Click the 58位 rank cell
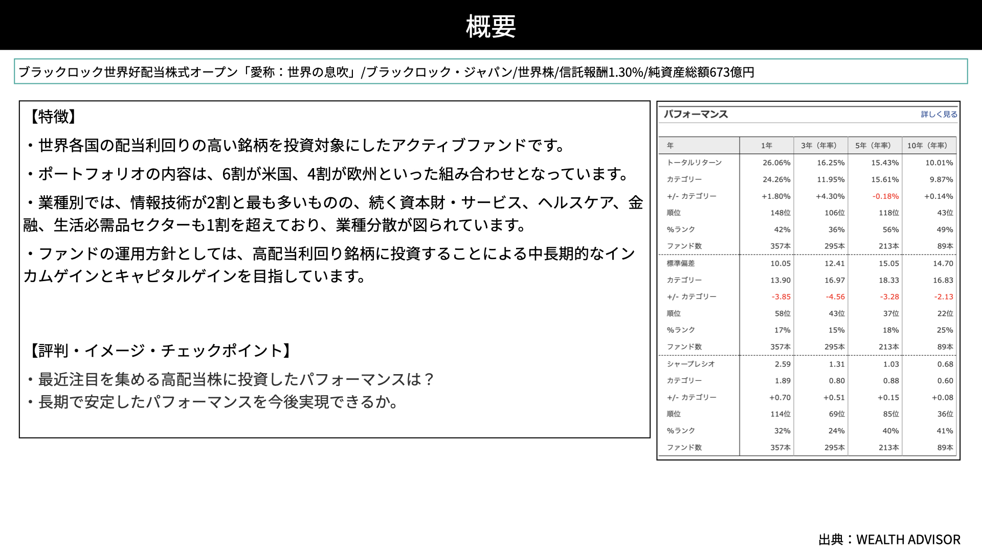Image resolution: width=982 pixels, height=552 pixels. (x=783, y=313)
